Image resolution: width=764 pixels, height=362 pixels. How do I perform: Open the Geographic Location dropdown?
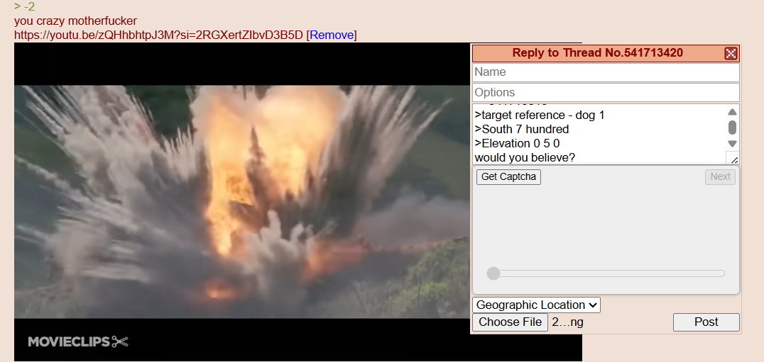tap(537, 305)
